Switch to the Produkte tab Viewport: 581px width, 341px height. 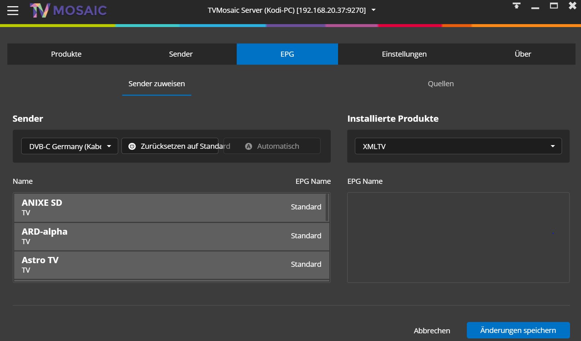(x=66, y=54)
